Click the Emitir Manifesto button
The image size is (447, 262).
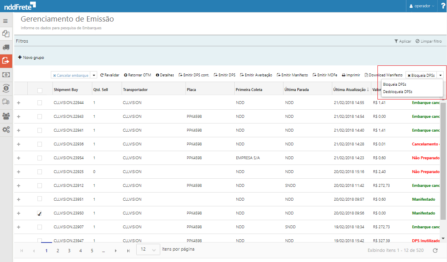click(x=292, y=75)
